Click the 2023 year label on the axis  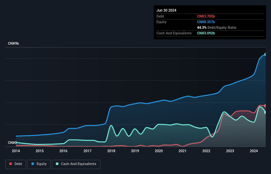pos(230,151)
